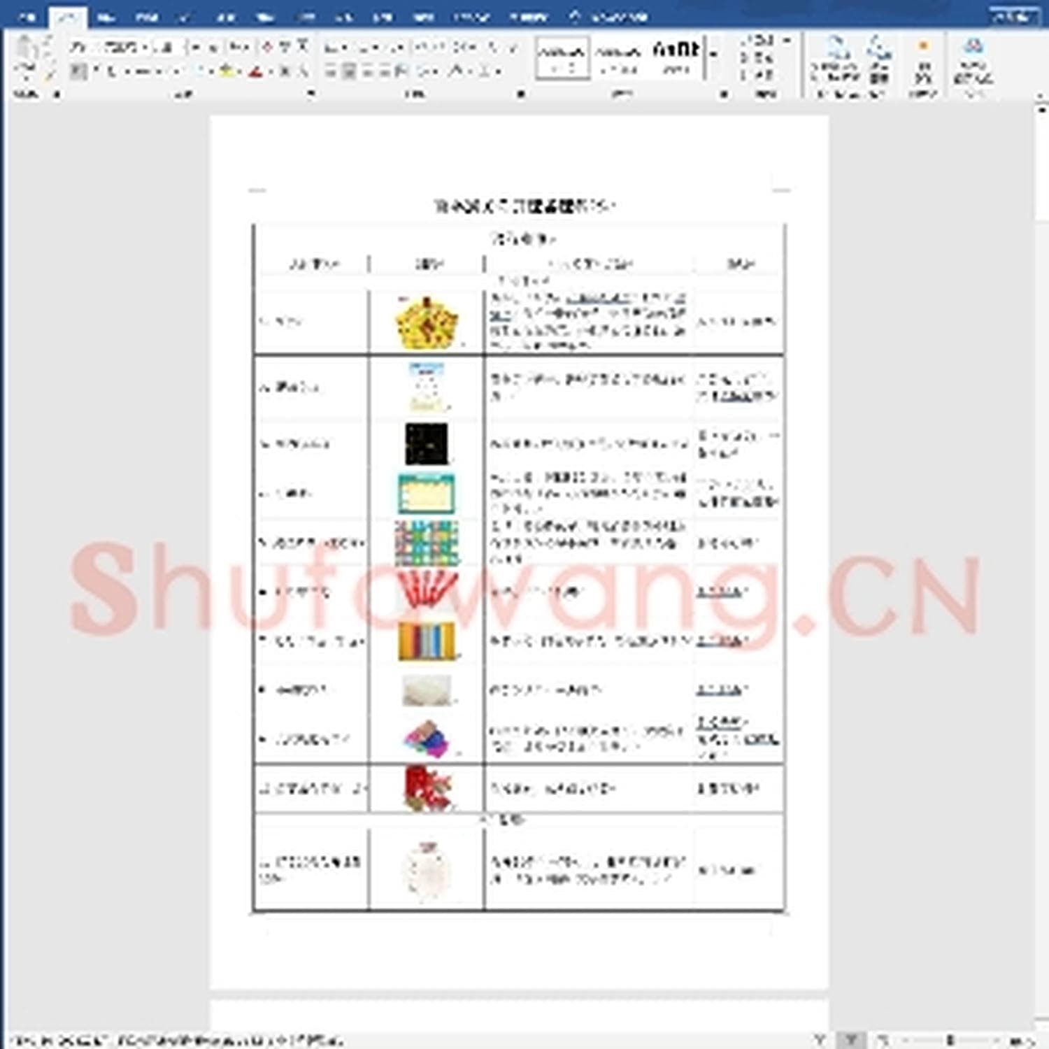Screen dimensions: 1049x1049
Task: Expand the styles gallery More arrow
Action: (713, 55)
